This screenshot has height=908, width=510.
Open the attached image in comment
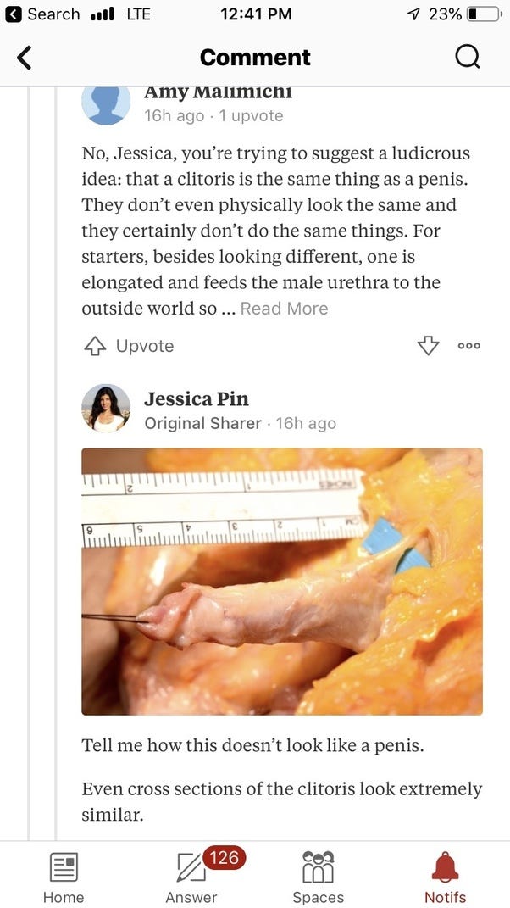pos(282,582)
